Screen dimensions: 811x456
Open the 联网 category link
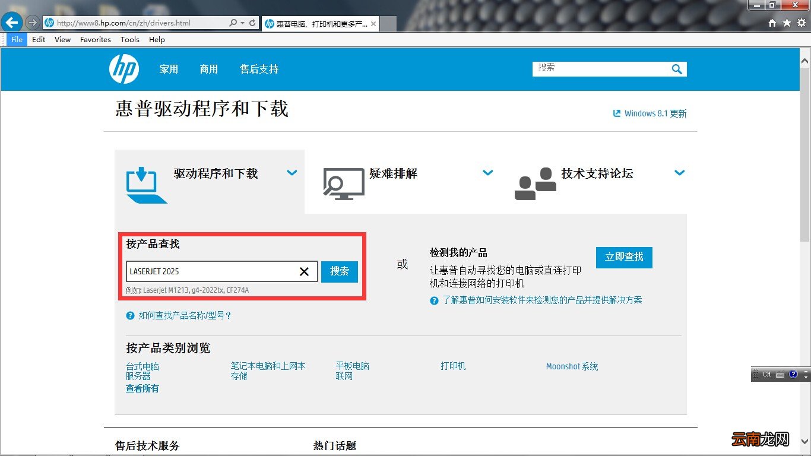[x=344, y=376]
